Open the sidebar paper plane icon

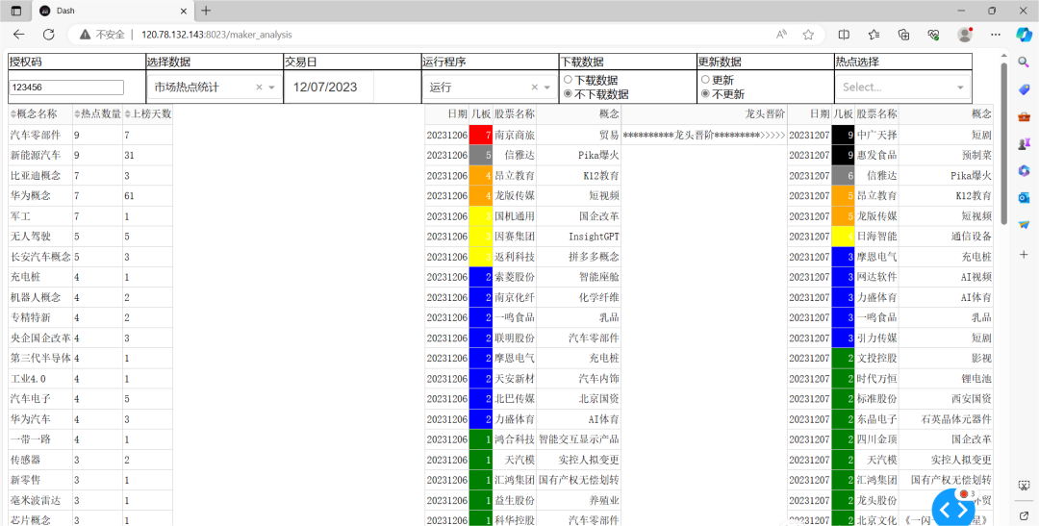1024,226
